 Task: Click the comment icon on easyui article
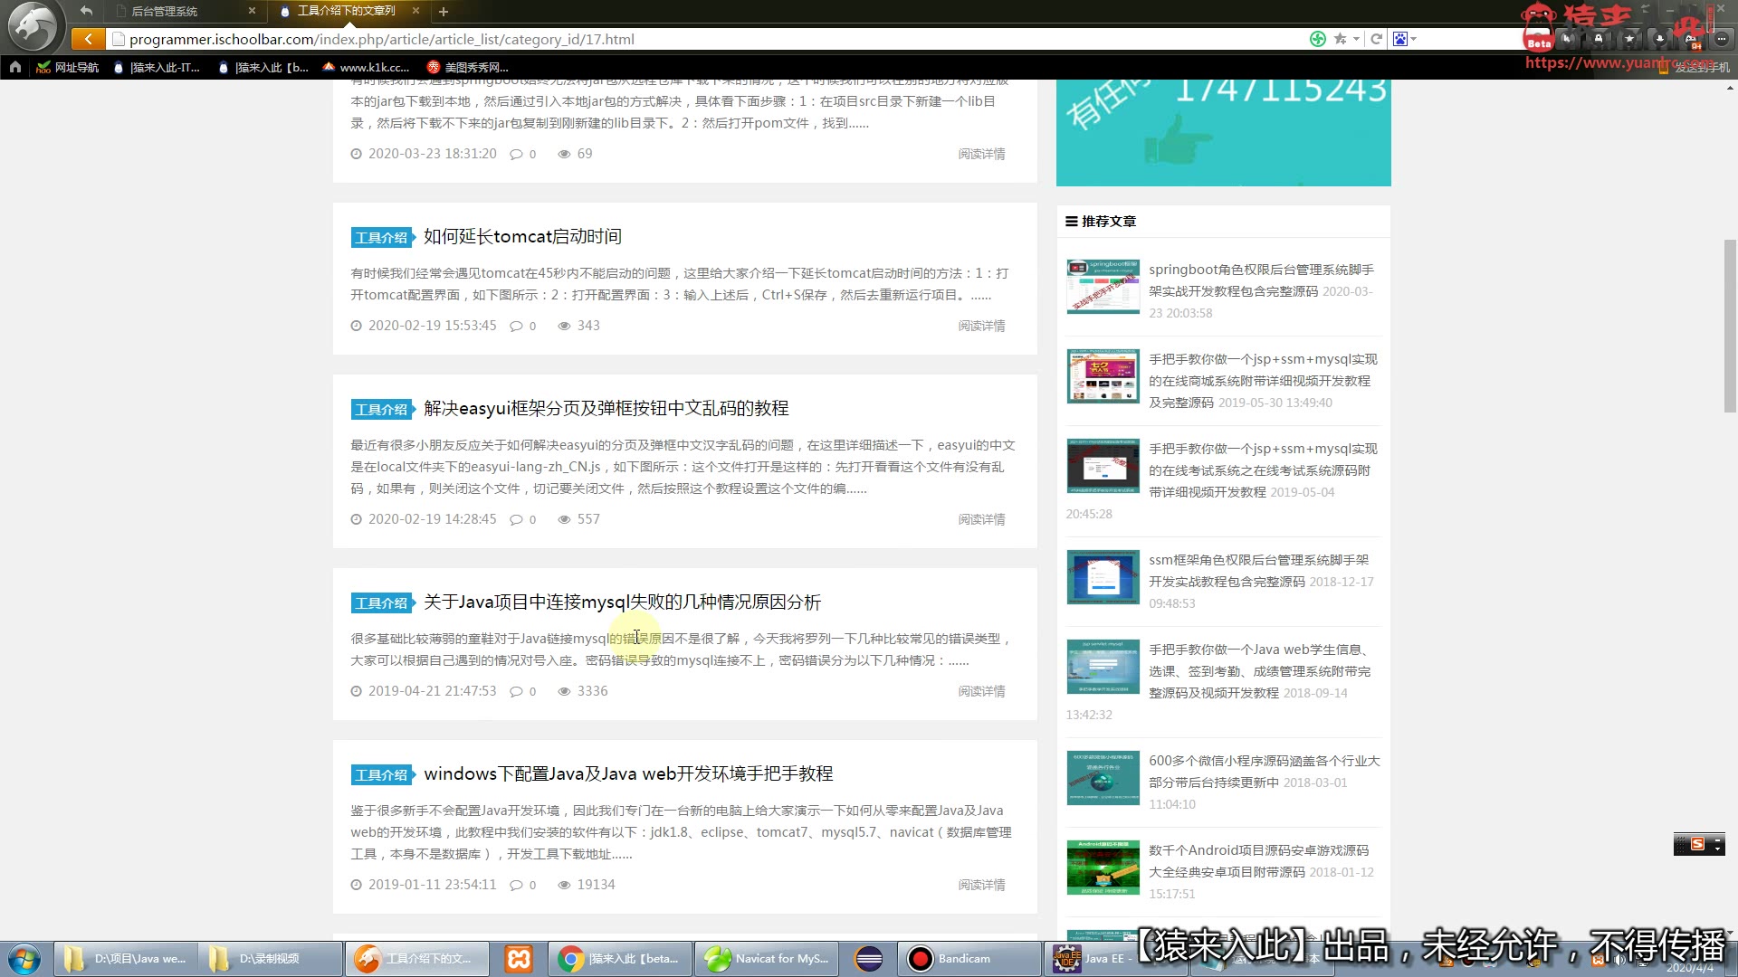(516, 519)
